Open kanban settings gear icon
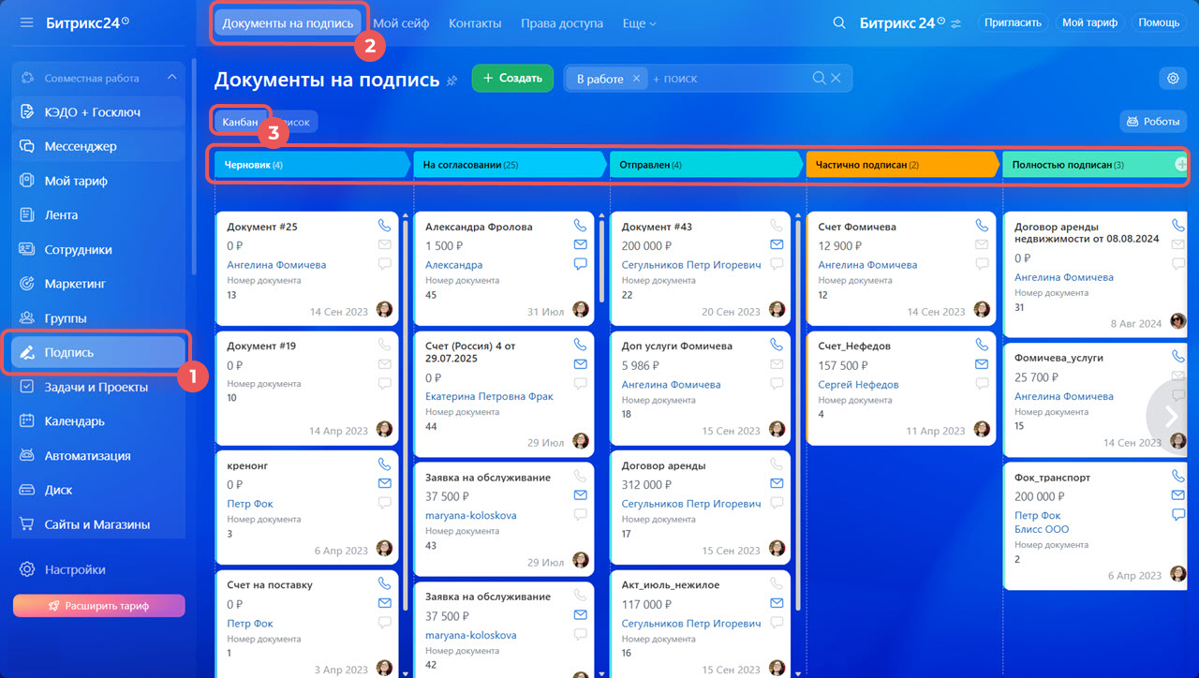Screen dimensions: 1199x678 point(1173,79)
